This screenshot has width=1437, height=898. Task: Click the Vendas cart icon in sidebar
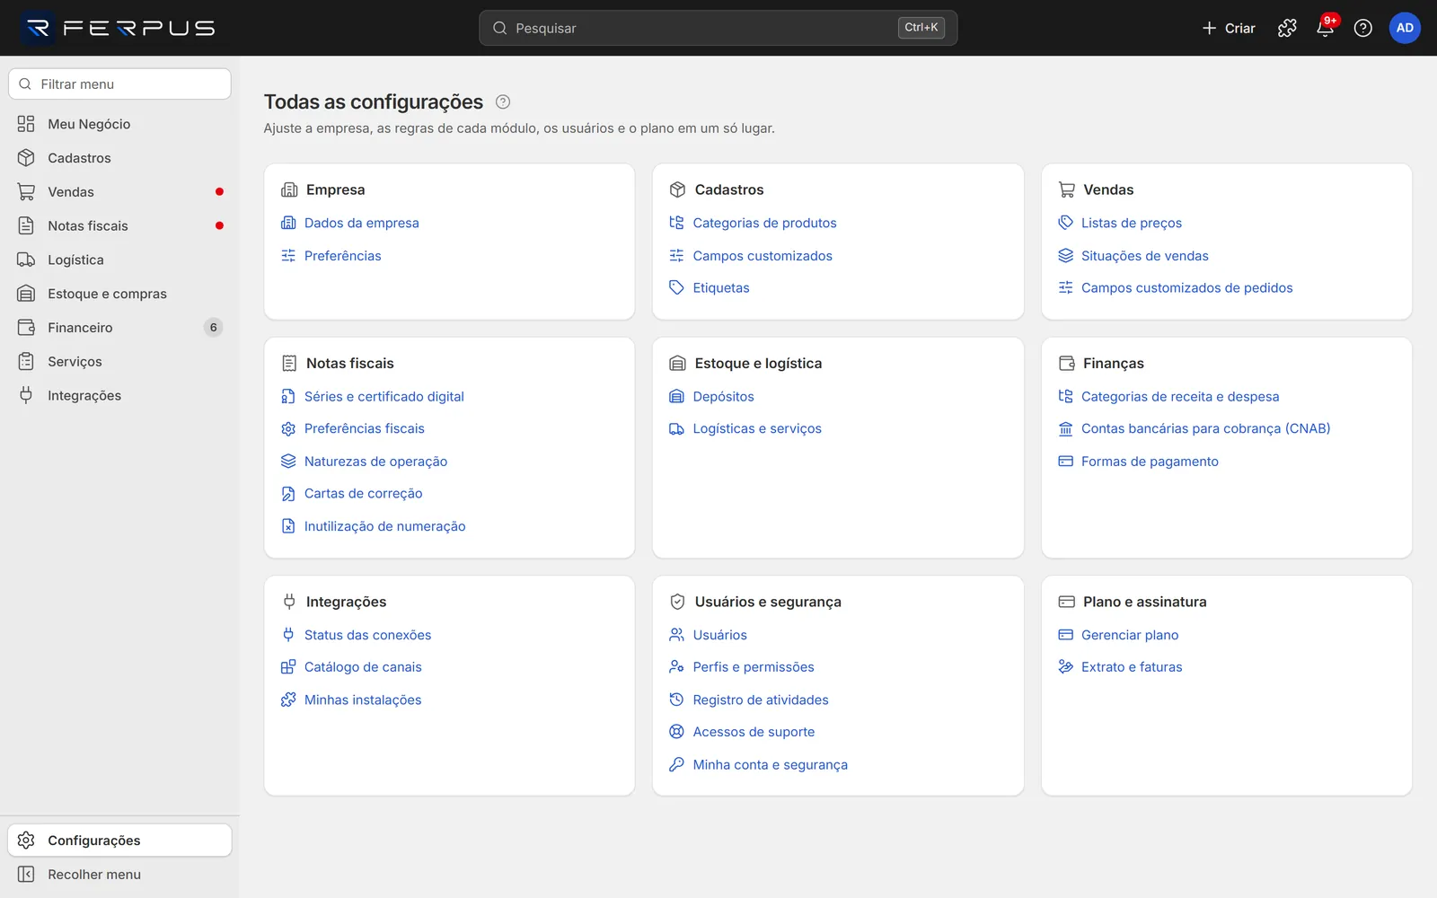point(26,192)
